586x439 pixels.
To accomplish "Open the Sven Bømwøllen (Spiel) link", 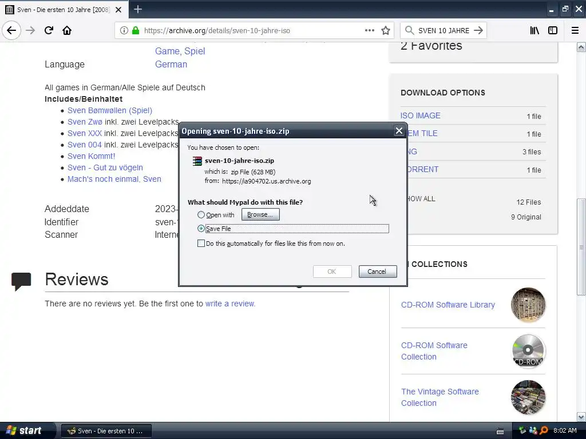I will click(110, 110).
